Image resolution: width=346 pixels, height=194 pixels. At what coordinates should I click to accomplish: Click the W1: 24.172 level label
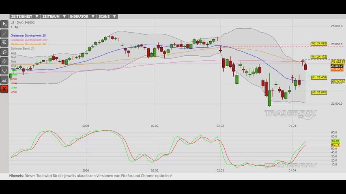318,57
